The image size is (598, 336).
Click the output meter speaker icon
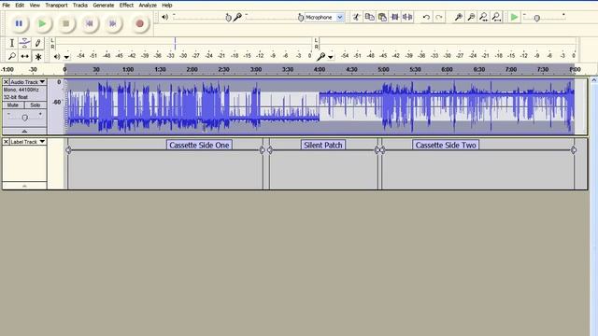coord(57,57)
